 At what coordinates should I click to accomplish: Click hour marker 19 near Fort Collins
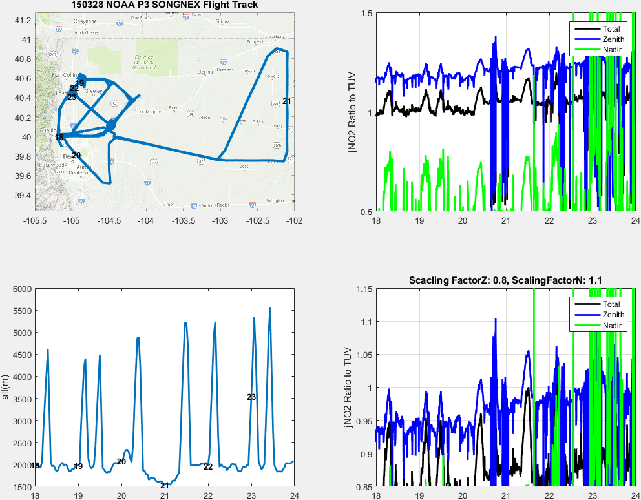point(79,83)
